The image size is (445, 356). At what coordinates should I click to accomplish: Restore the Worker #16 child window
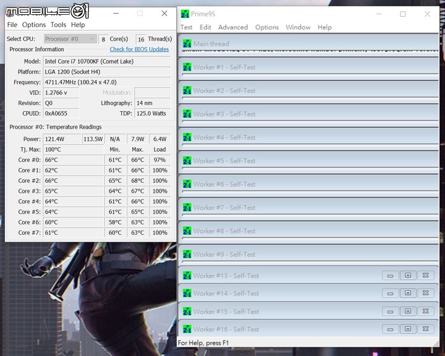coord(408,329)
